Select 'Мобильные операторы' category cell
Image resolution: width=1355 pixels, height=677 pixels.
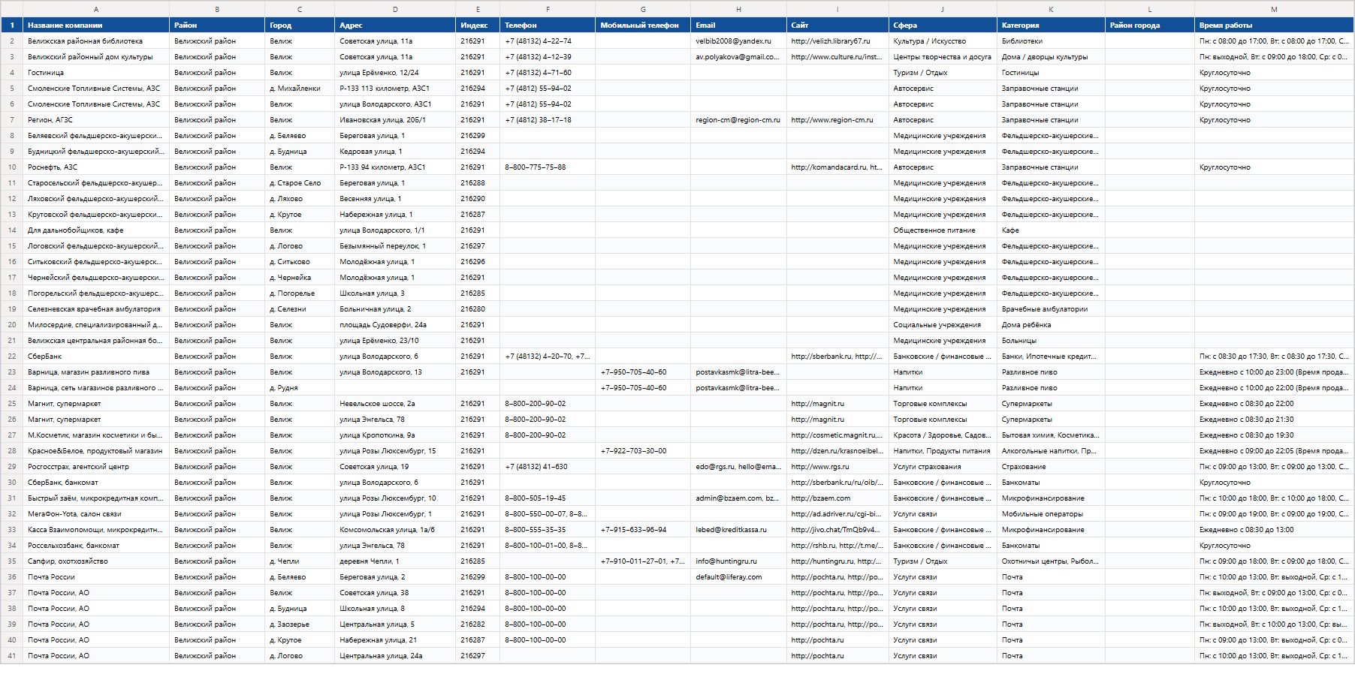click(x=1051, y=514)
